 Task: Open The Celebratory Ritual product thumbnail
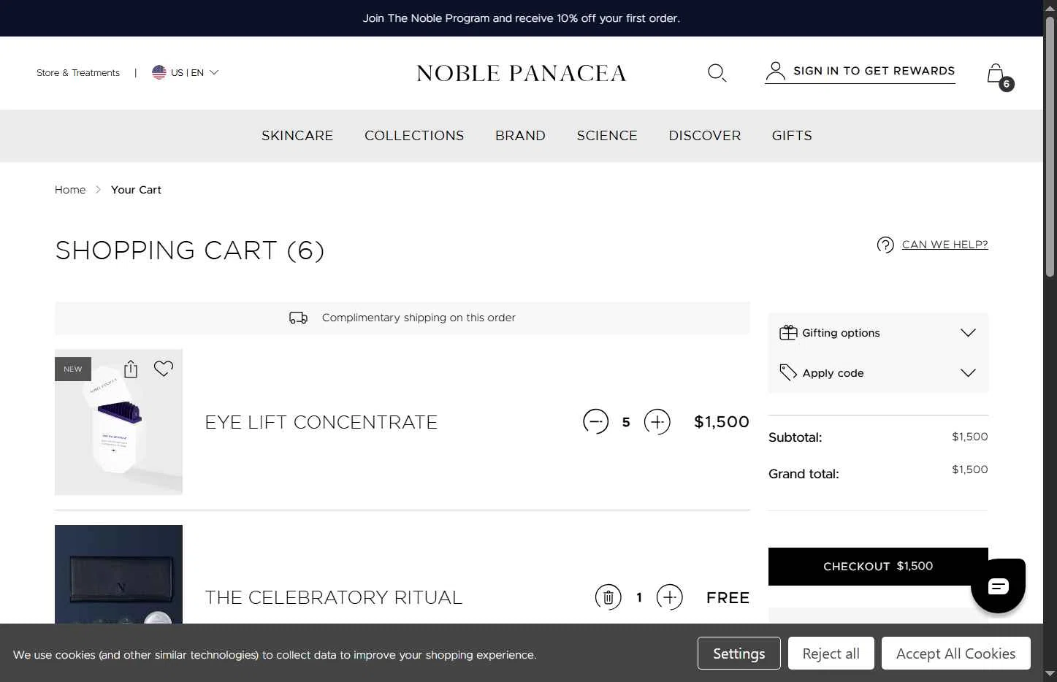point(118,574)
